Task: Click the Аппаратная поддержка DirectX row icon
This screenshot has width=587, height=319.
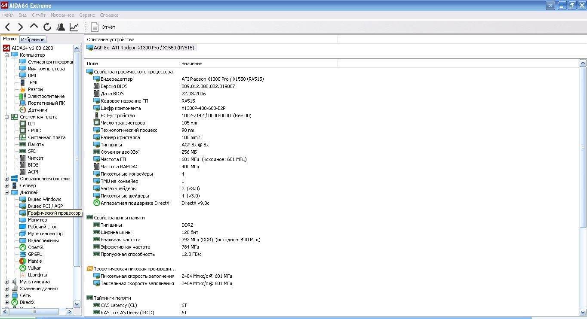Action: (x=97, y=203)
